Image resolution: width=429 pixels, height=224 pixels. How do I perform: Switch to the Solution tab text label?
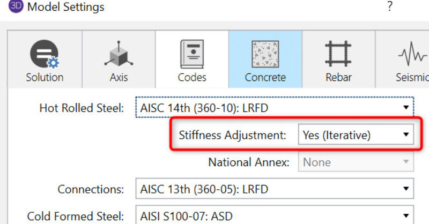[44, 77]
